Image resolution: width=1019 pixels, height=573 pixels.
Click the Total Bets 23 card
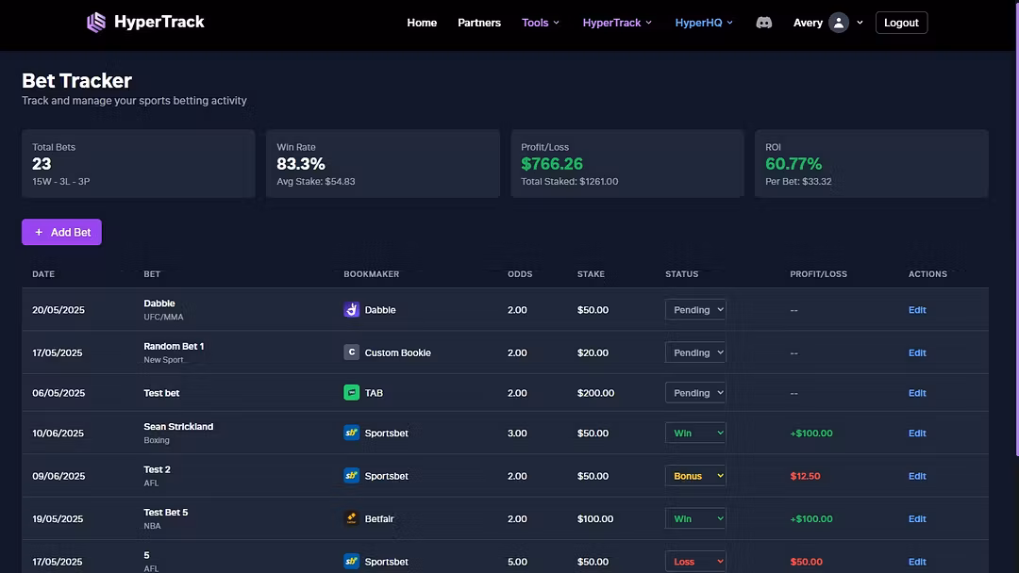(x=139, y=164)
